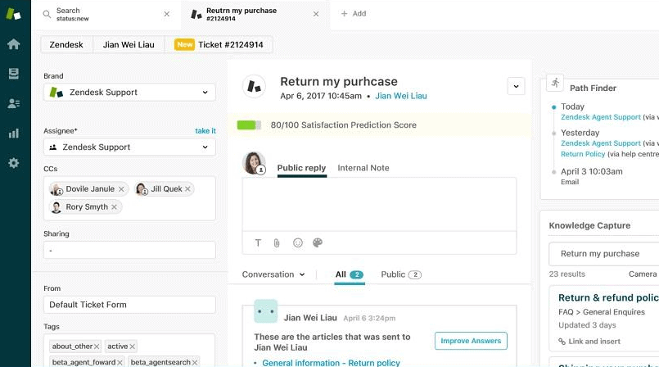This screenshot has width=659, height=367.
Task: Click the attachment paperclip icon
Action: click(x=277, y=243)
